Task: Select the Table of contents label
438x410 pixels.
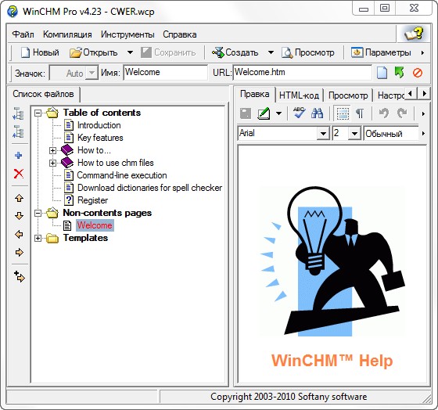Action: click(x=102, y=113)
